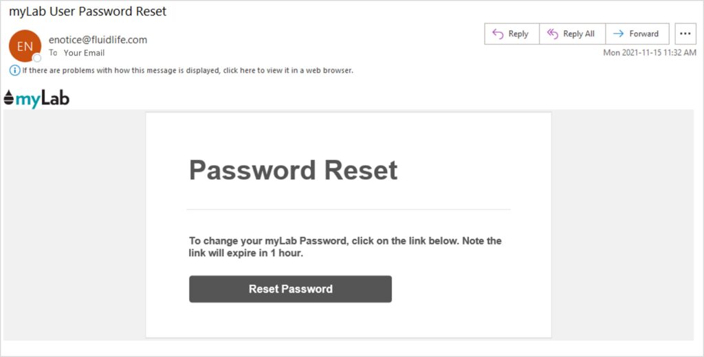Click the Reply All double-arrow icon
The image size is (704, 357).
[553, 34]
